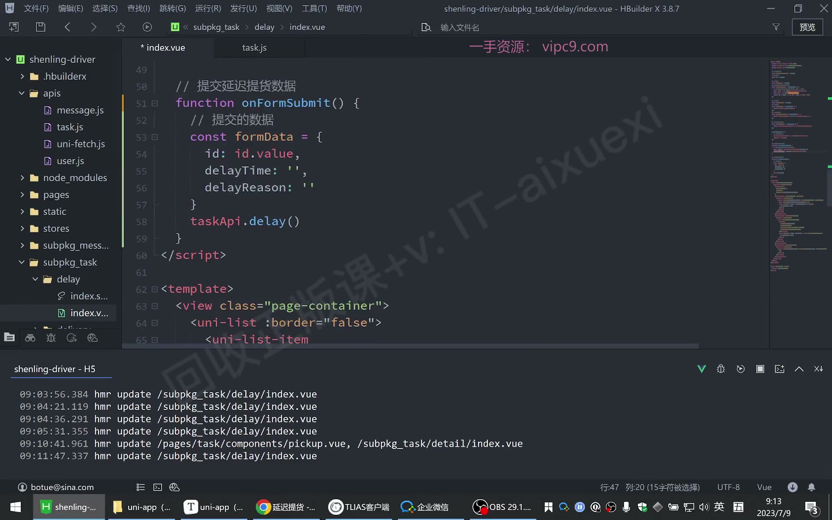Click the notification bell in status bar
This screenshot has width=832, height=520.
click(812, 487)
